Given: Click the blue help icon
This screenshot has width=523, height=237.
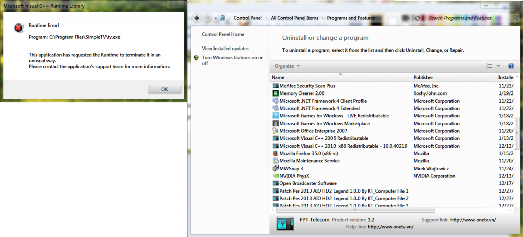Looking at the screenshot, I should (x=511, y=66).
